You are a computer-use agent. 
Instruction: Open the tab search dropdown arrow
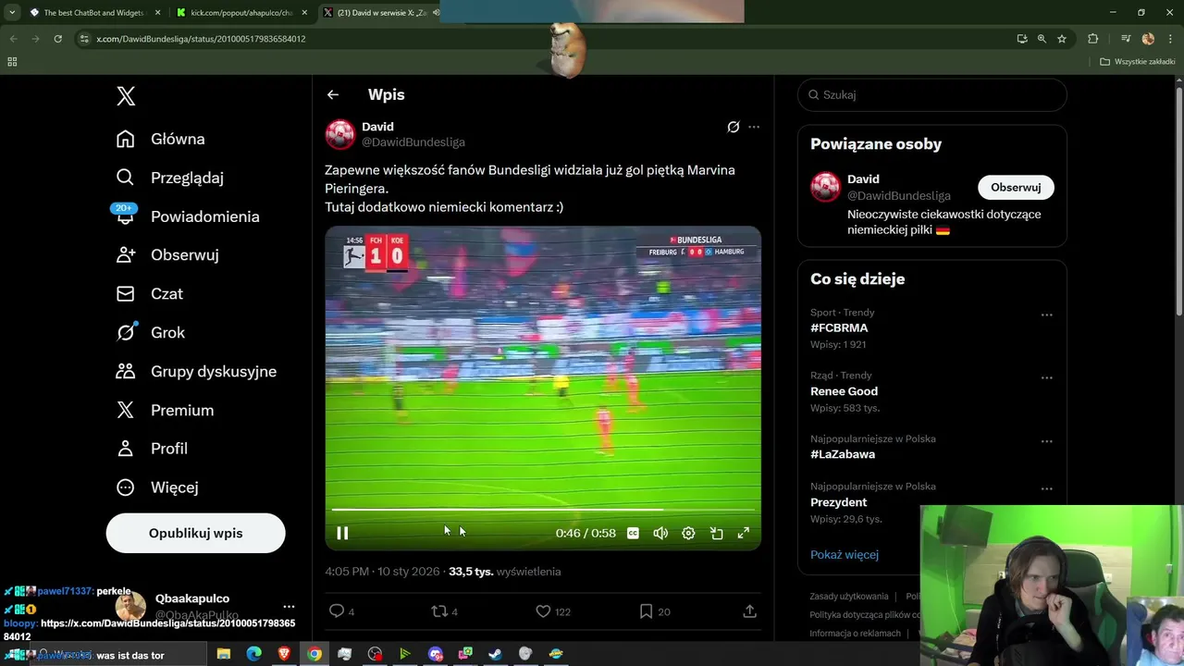(12, 13)
